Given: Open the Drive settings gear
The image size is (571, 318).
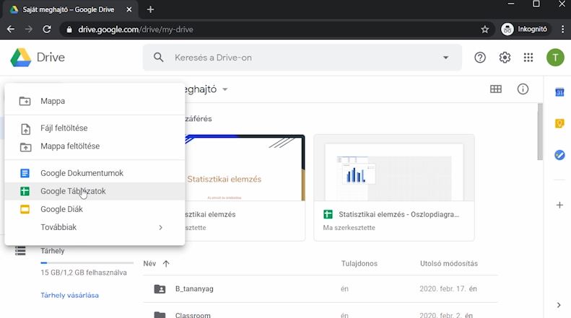Looking at the screenshot, I should [505, 58].
